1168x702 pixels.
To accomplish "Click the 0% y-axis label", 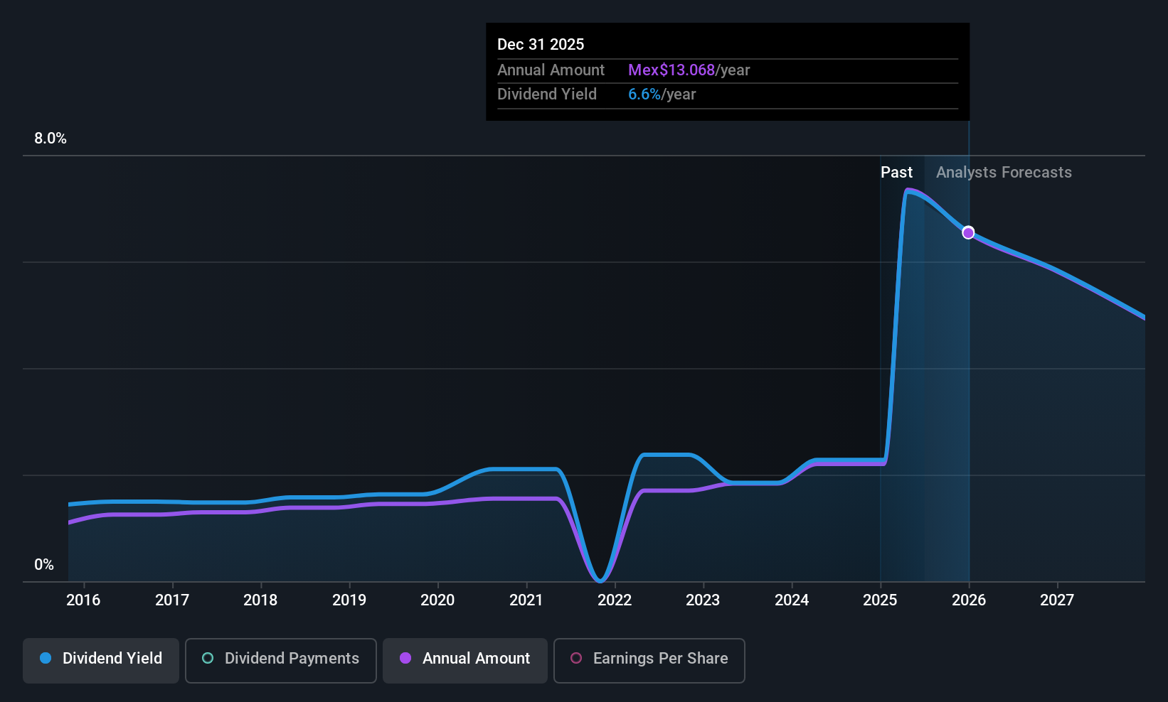I will click(x=44, y=565).
